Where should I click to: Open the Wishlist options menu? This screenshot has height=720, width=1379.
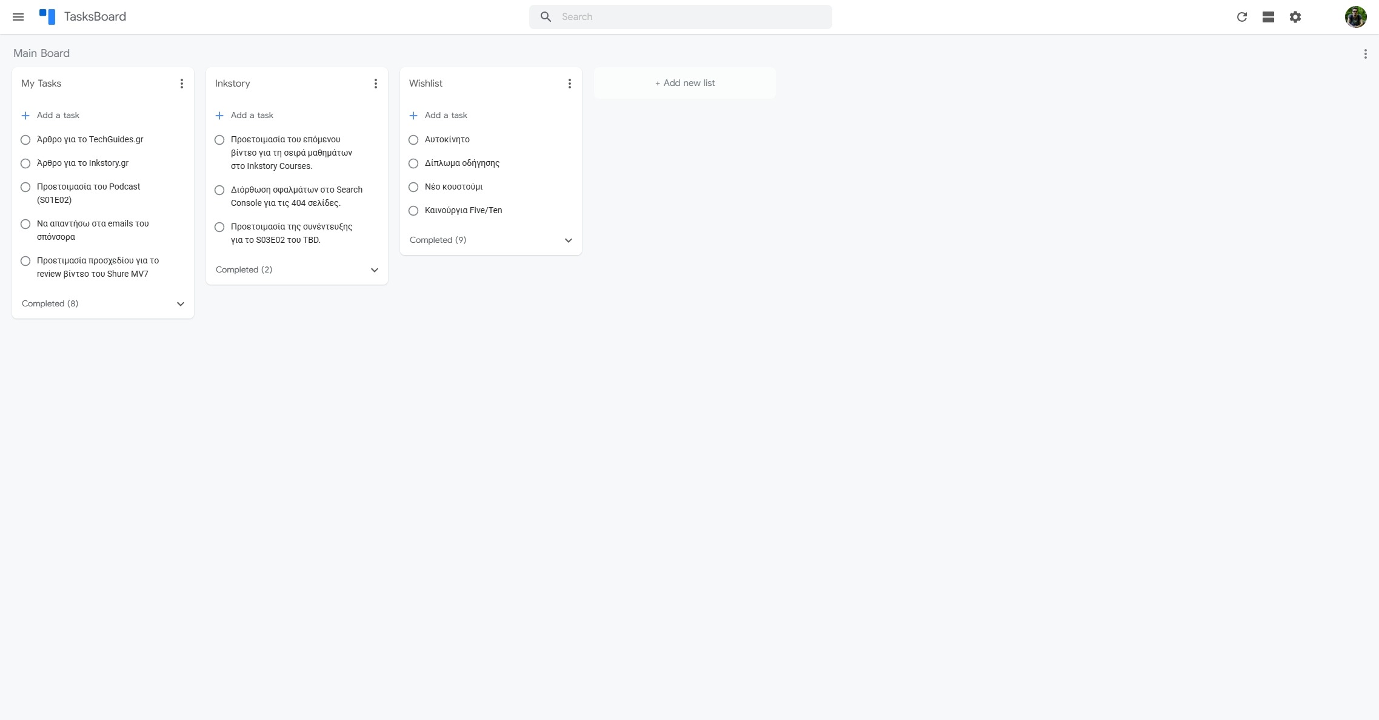point(569,83)
